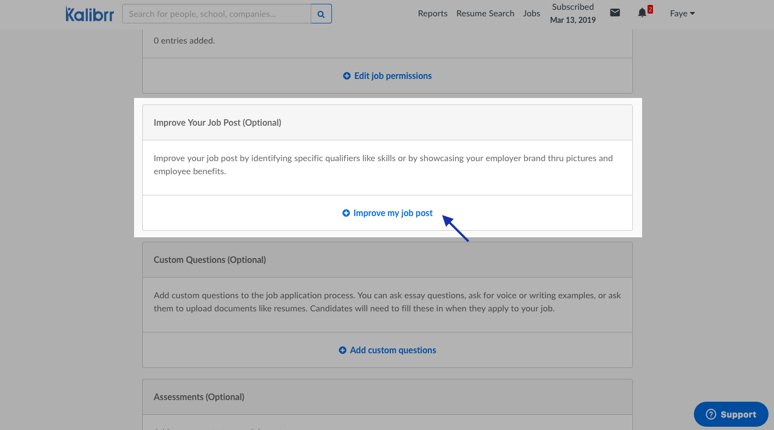This screenshot has height=430, width=774.
Task: Focus the people, school, companies search field
Action: point(216,14)
